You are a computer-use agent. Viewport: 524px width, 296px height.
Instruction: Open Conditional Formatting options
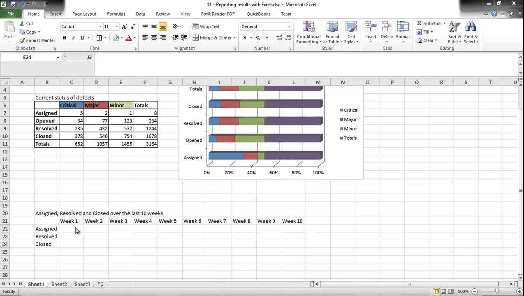coord(308,33)
